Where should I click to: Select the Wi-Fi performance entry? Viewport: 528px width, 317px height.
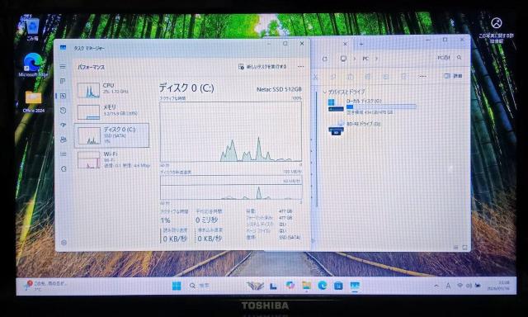[112, 159]
